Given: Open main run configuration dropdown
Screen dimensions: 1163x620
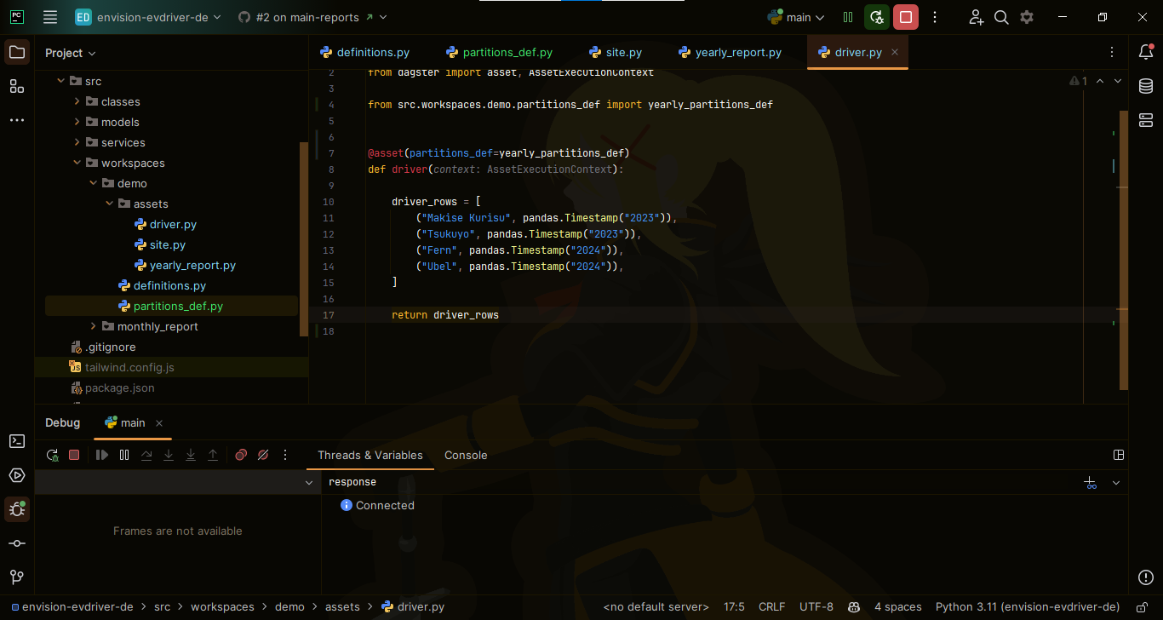Looking at the screenshot, I should pos(797,17).
